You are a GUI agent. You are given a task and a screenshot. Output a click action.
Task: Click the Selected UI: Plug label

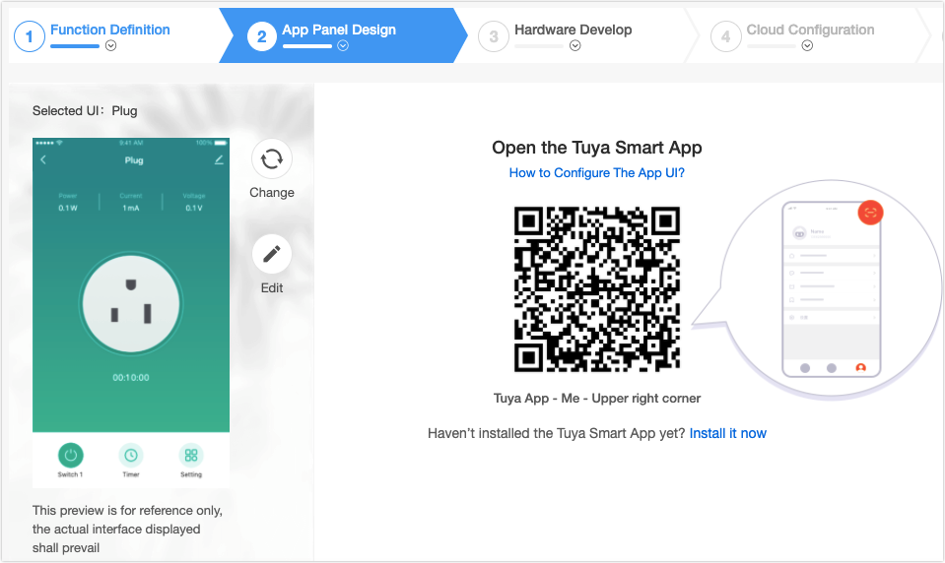click(x=85, y=111)
